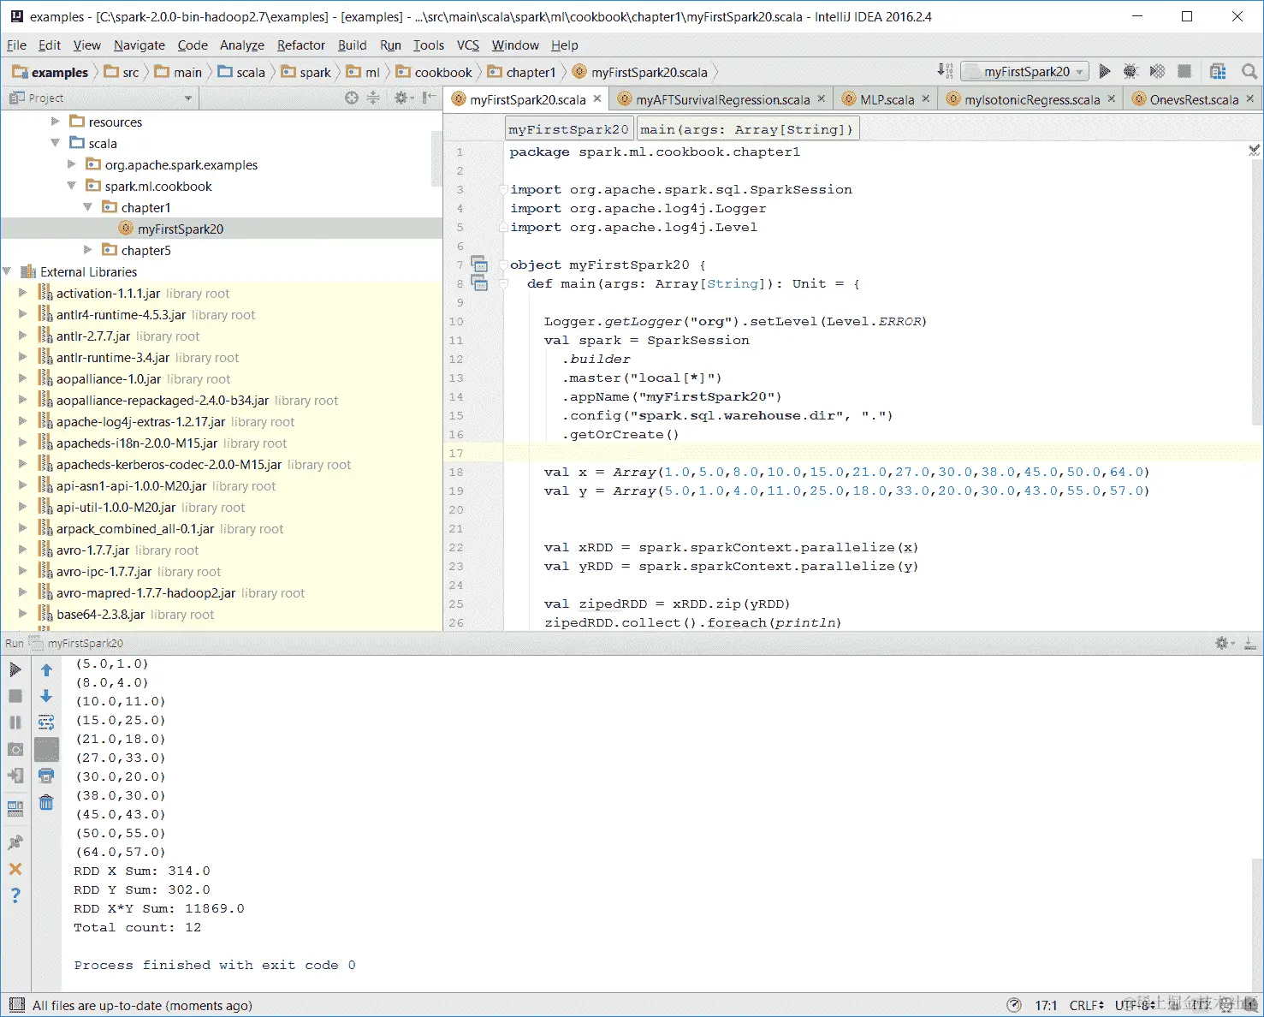The width and height of the screenshot is (1264, 1017).
Task: Run myFirstSpark20 from the main toolbar
Action: 1105,71
